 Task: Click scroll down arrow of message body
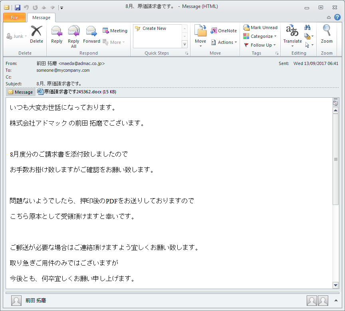[335, 285]
